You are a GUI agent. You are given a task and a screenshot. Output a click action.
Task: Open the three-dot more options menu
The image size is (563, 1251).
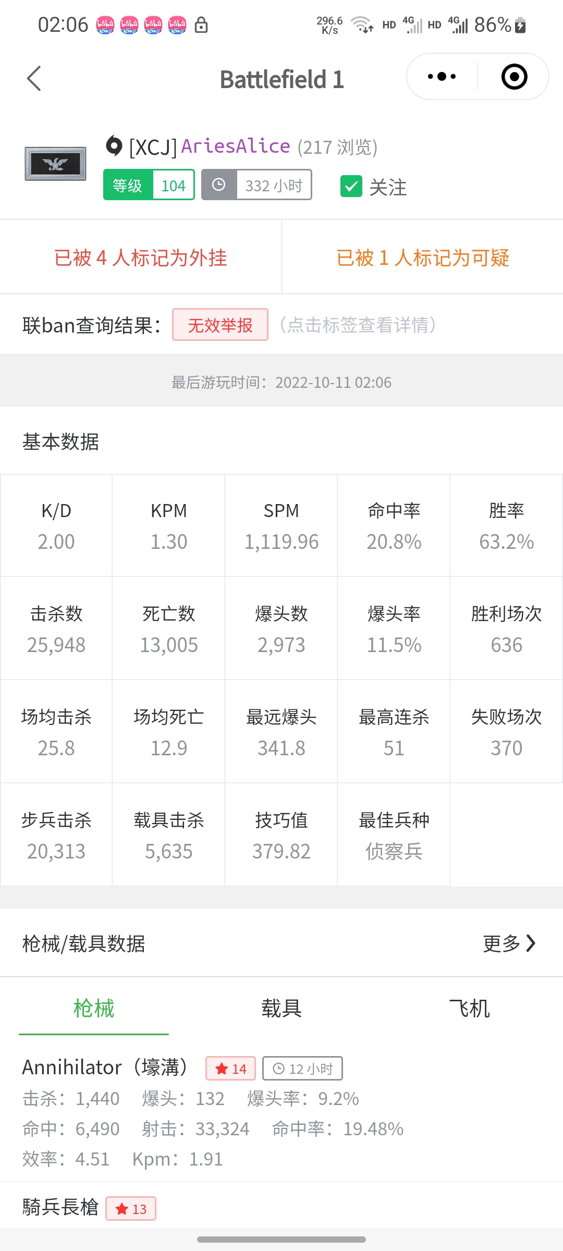pyautogui.click(x=442, y=77)
